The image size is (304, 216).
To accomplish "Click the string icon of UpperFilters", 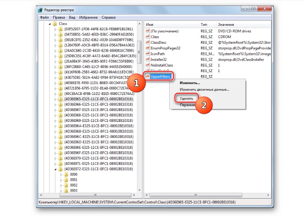I will (x=148, y=76).
